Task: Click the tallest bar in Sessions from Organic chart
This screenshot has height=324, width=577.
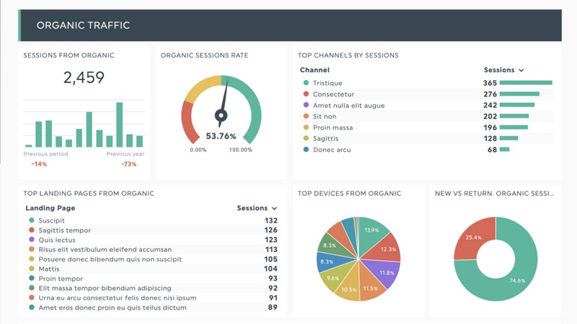Action: (x=119, y=125)
